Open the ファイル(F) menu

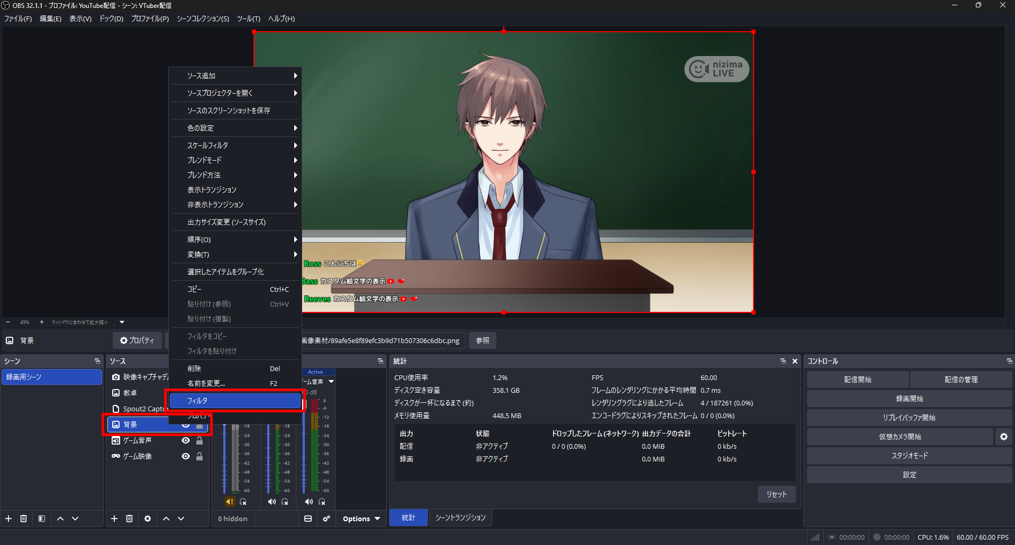pos(18,19)
